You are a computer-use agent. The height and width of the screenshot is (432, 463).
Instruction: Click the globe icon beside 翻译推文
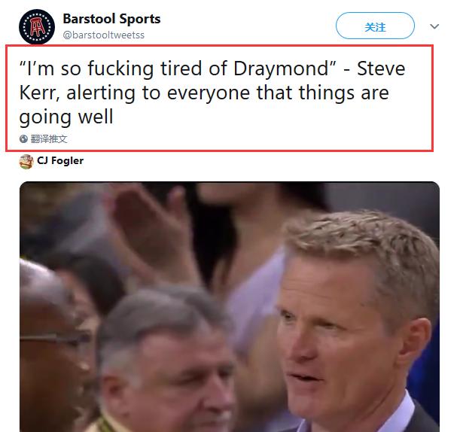tap(23, 138)
